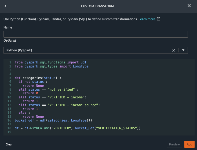The image size is (197, 150).
Task: Click the LongType import on line 2
Action: [x=81, y=66]
